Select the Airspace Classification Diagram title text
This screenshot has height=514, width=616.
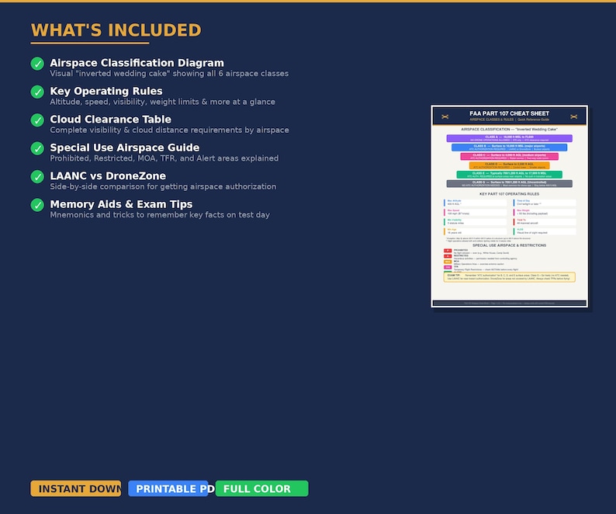pos(137,63)
